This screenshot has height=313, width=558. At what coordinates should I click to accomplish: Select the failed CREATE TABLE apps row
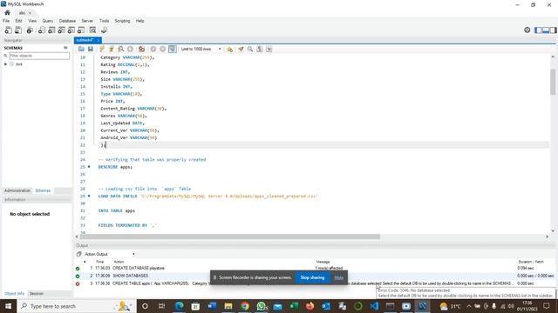[x=315, y=283]
